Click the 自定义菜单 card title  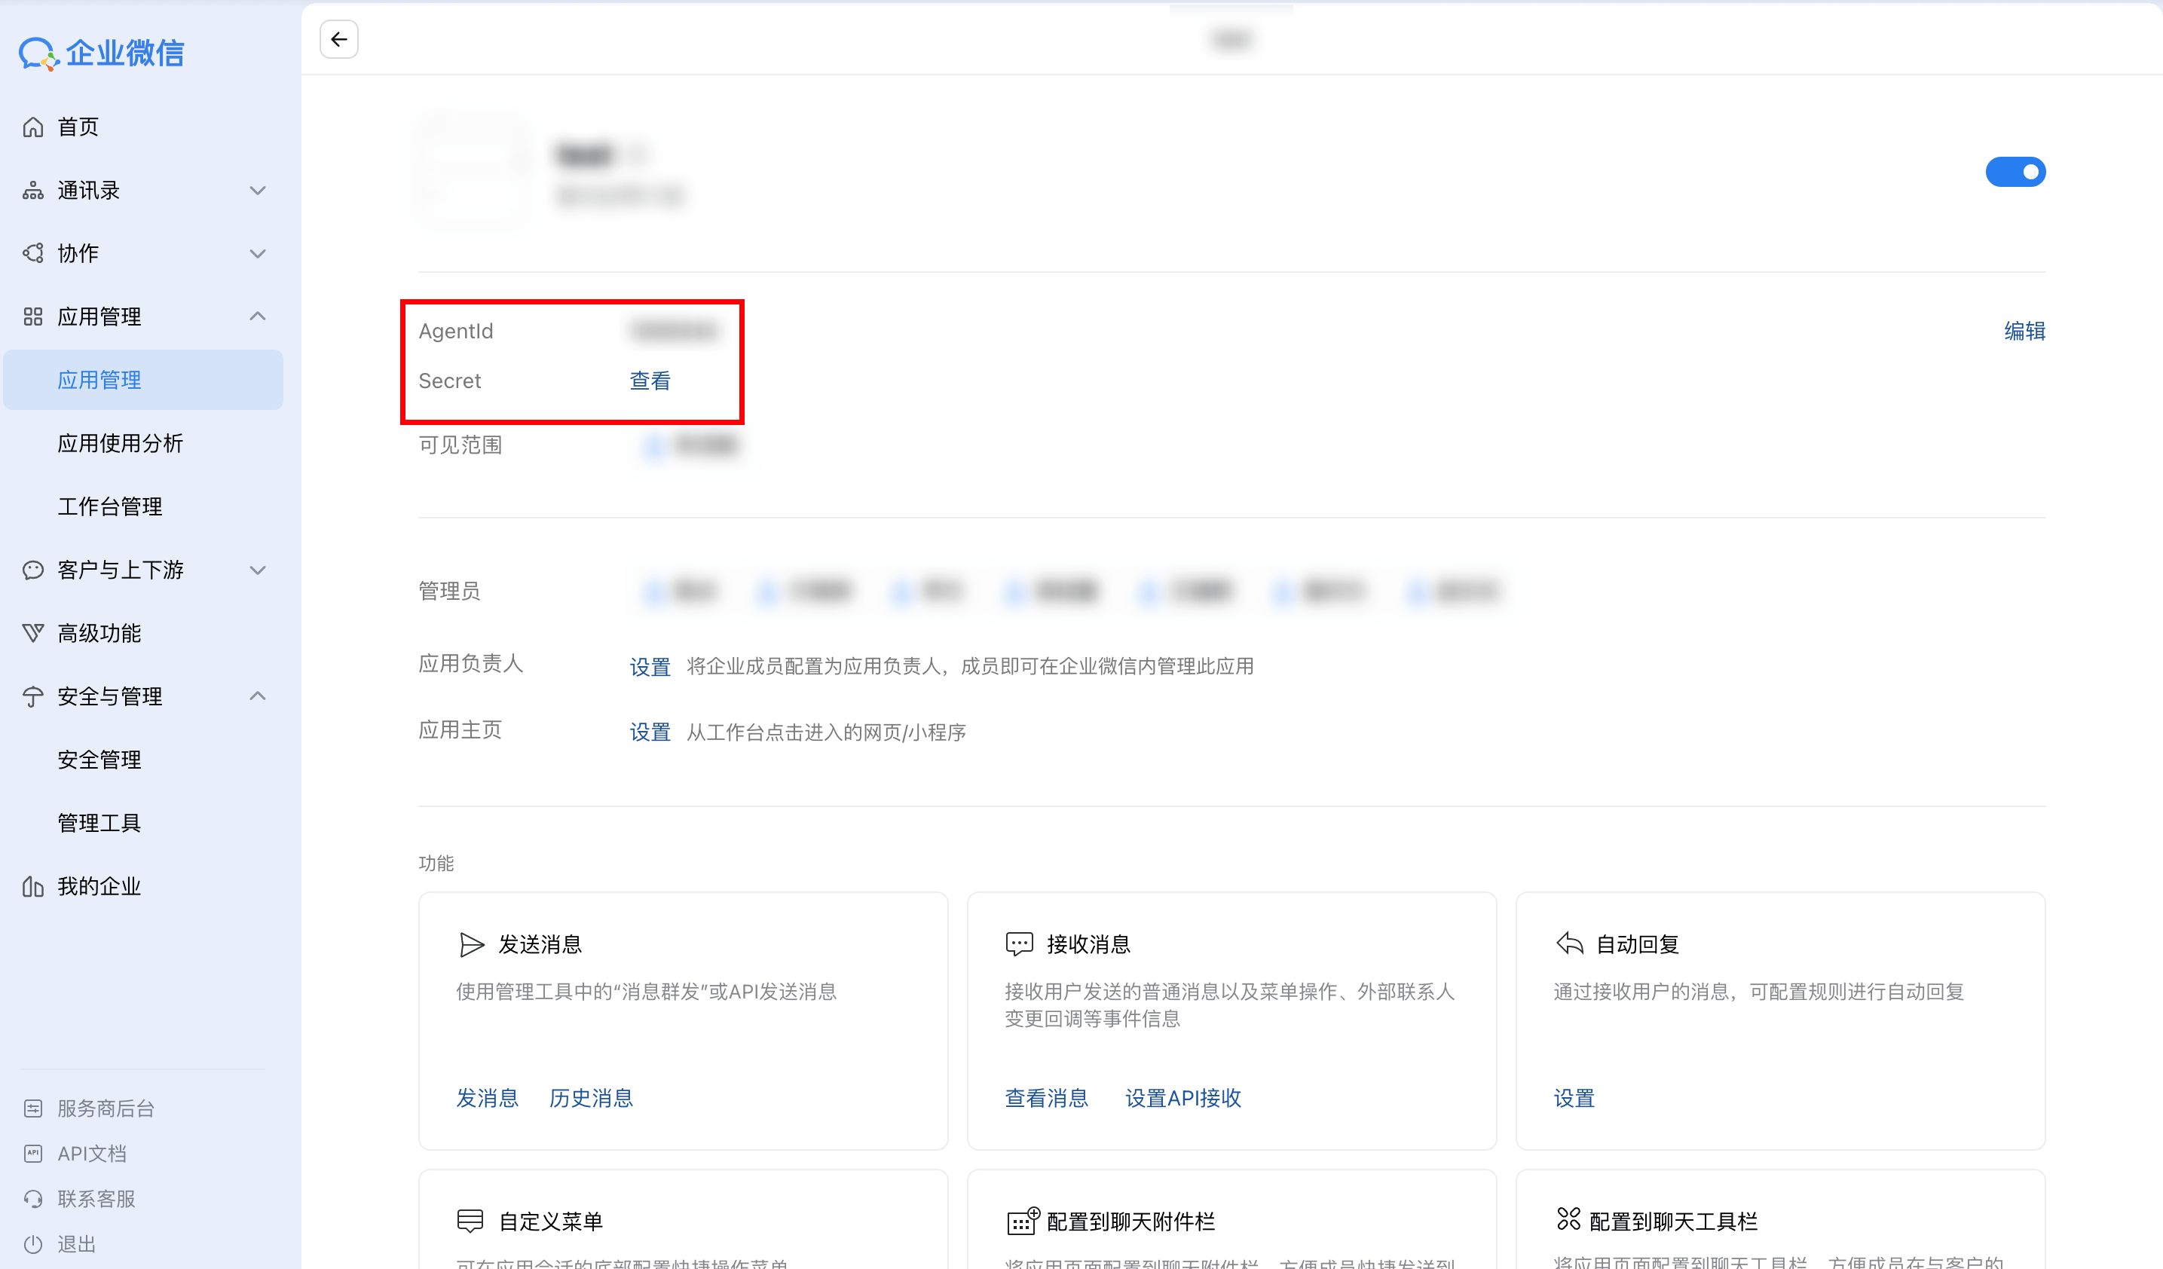tap(551, 1221)
